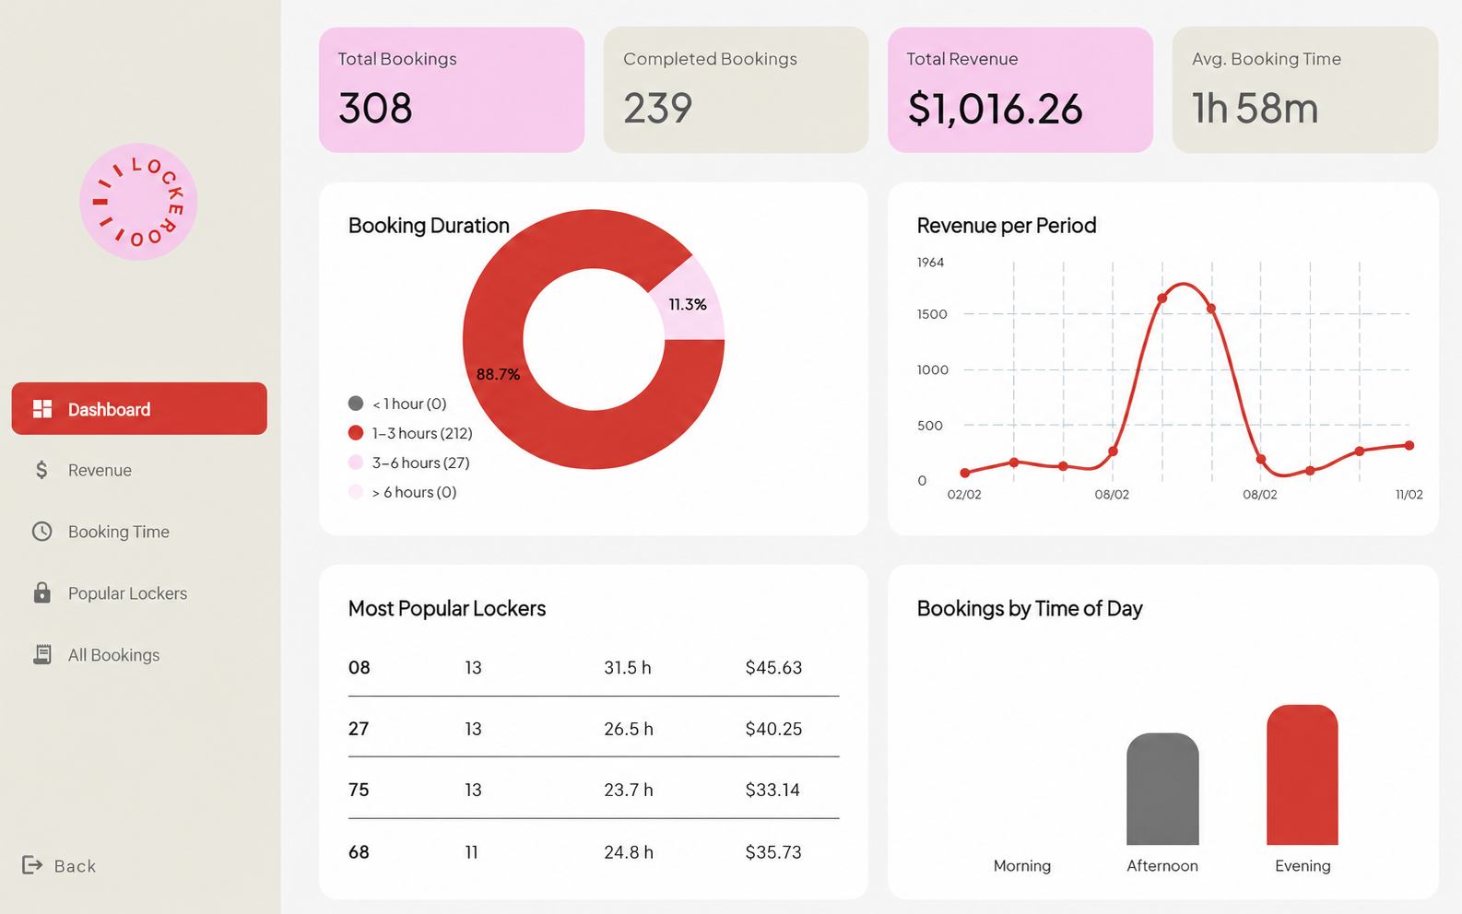Viewport: 1462px width, 914px height.
Task: Click the last data point at 11/02
Action: 1409,445
